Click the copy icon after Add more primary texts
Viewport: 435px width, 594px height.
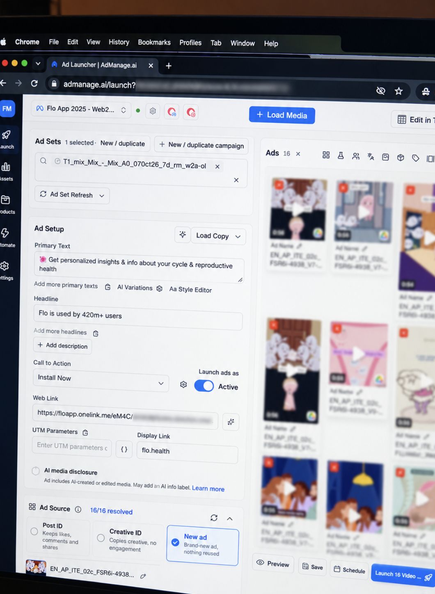tap(108, 287)
